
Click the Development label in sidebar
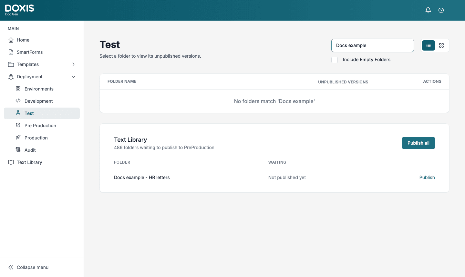(x=39, y=101)
